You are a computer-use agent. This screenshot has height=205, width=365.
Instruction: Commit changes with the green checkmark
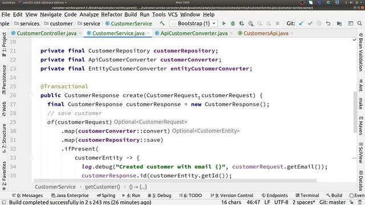[x=310, y=23]
